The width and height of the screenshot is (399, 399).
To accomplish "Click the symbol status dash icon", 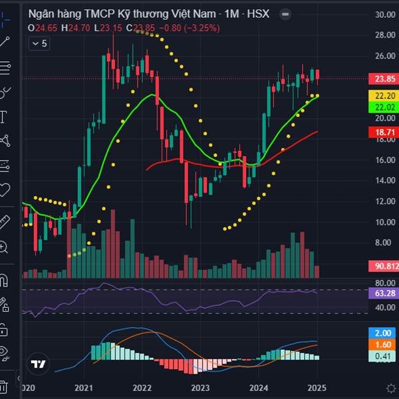I will (x=285, y=14).
